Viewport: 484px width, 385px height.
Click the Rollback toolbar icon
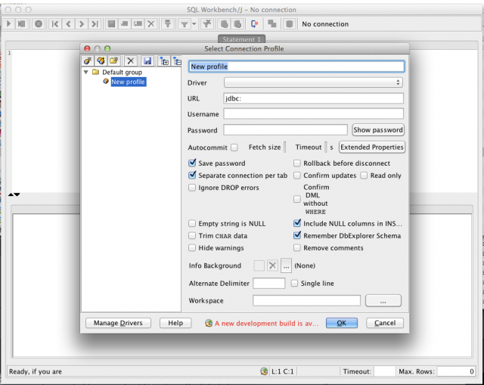tap(237, 23)
